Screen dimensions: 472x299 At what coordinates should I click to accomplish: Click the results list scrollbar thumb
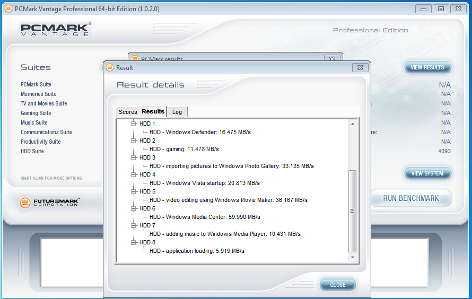point(353,211)
